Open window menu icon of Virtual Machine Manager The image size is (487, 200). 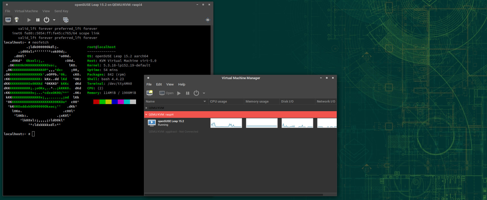click(148, 78)
